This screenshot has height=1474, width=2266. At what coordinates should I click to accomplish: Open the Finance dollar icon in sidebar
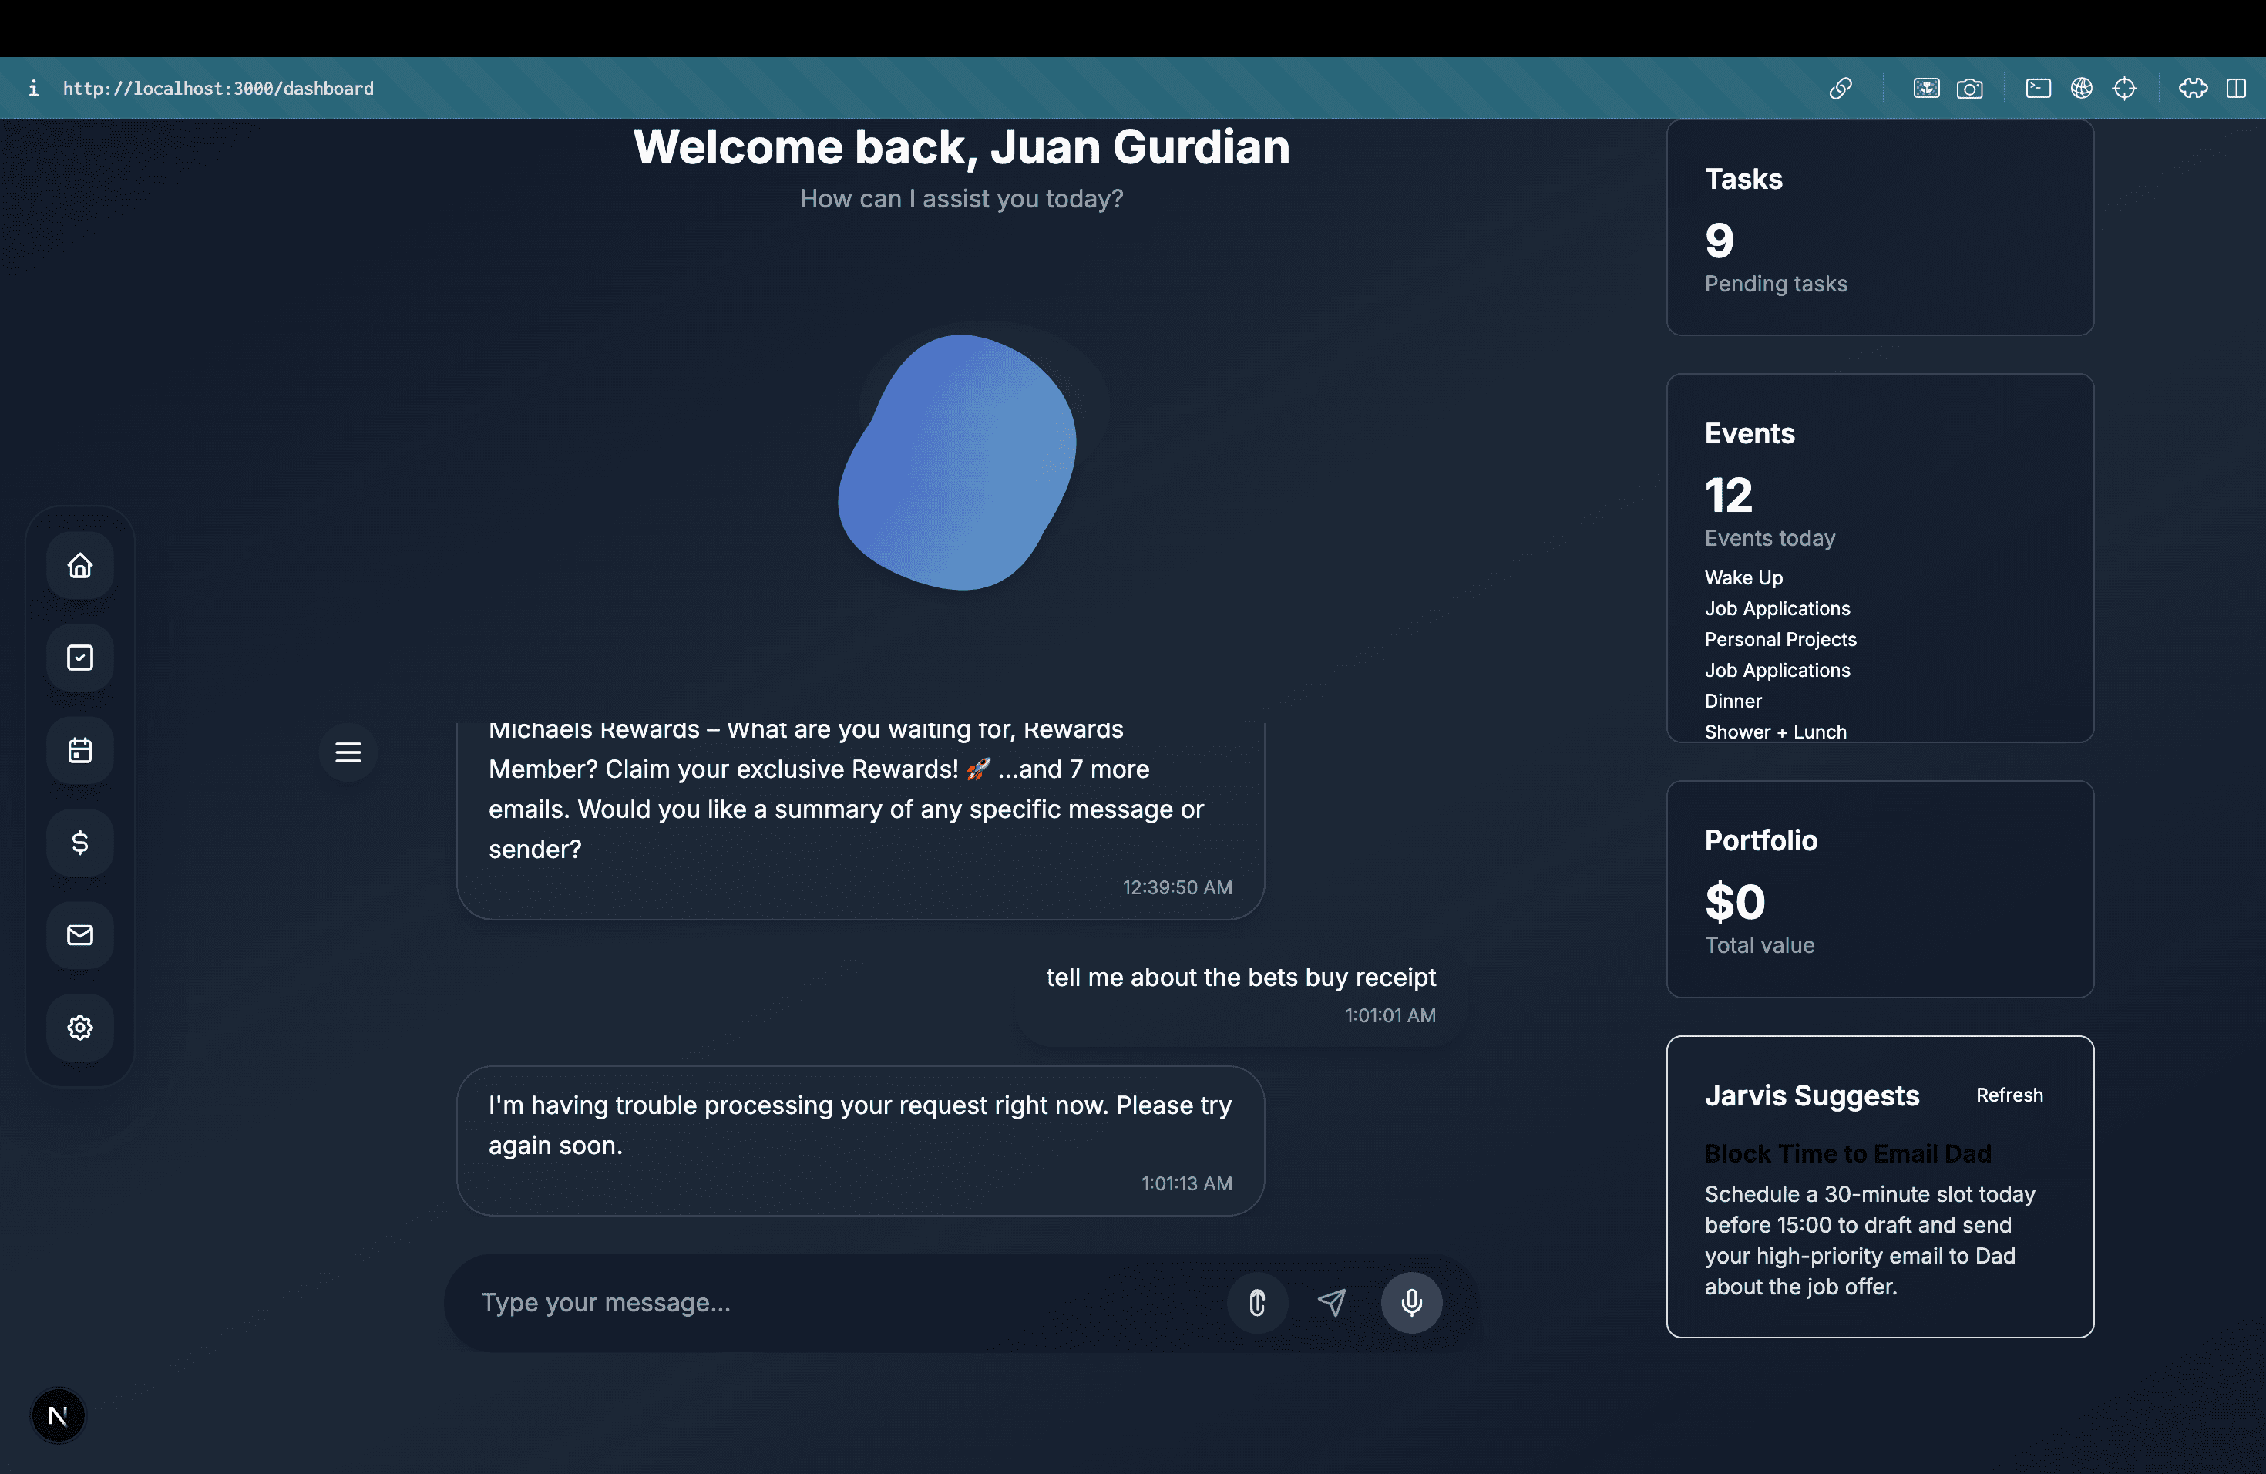(80, 842)
